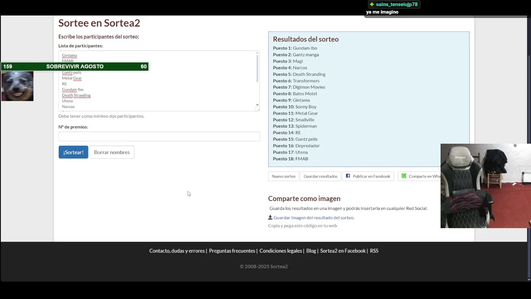531x299 pixels.
Task: Click Metal Gear in the participants list
Action: pos(72,78)
